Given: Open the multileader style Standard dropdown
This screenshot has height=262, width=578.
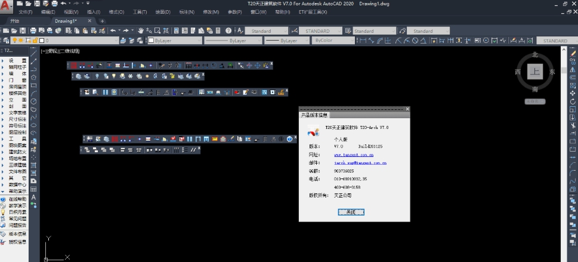Looking at the screenshot, I should click(x=428, y=31).
